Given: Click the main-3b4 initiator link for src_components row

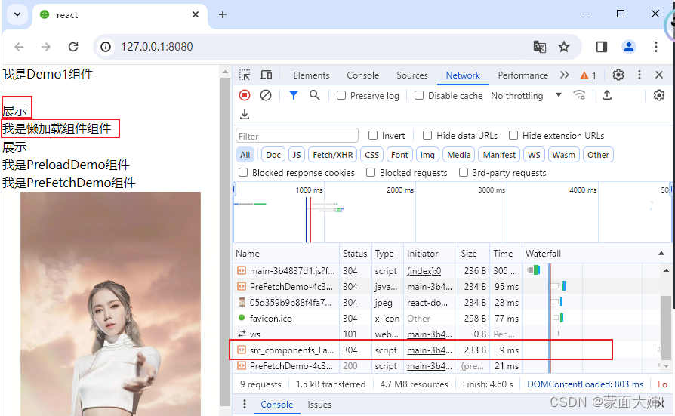Looking at the screenshot, I should click(x=430, y=350).
